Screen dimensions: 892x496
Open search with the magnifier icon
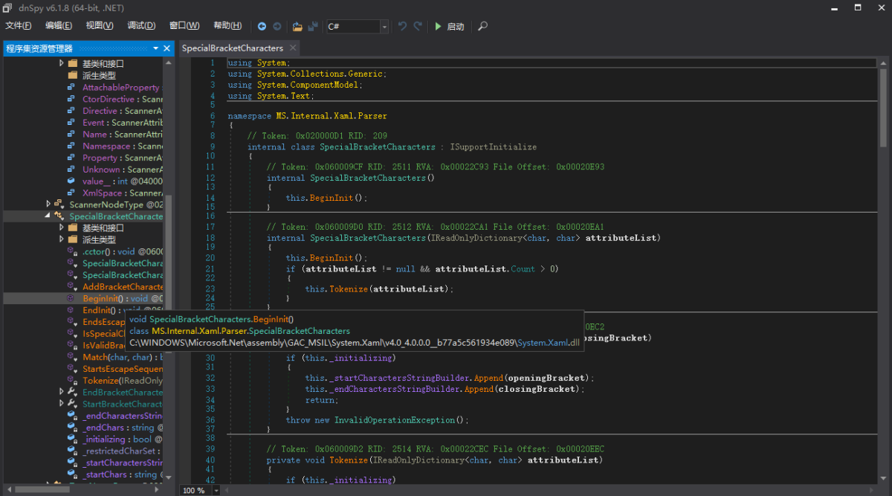[x=482, y=26]
